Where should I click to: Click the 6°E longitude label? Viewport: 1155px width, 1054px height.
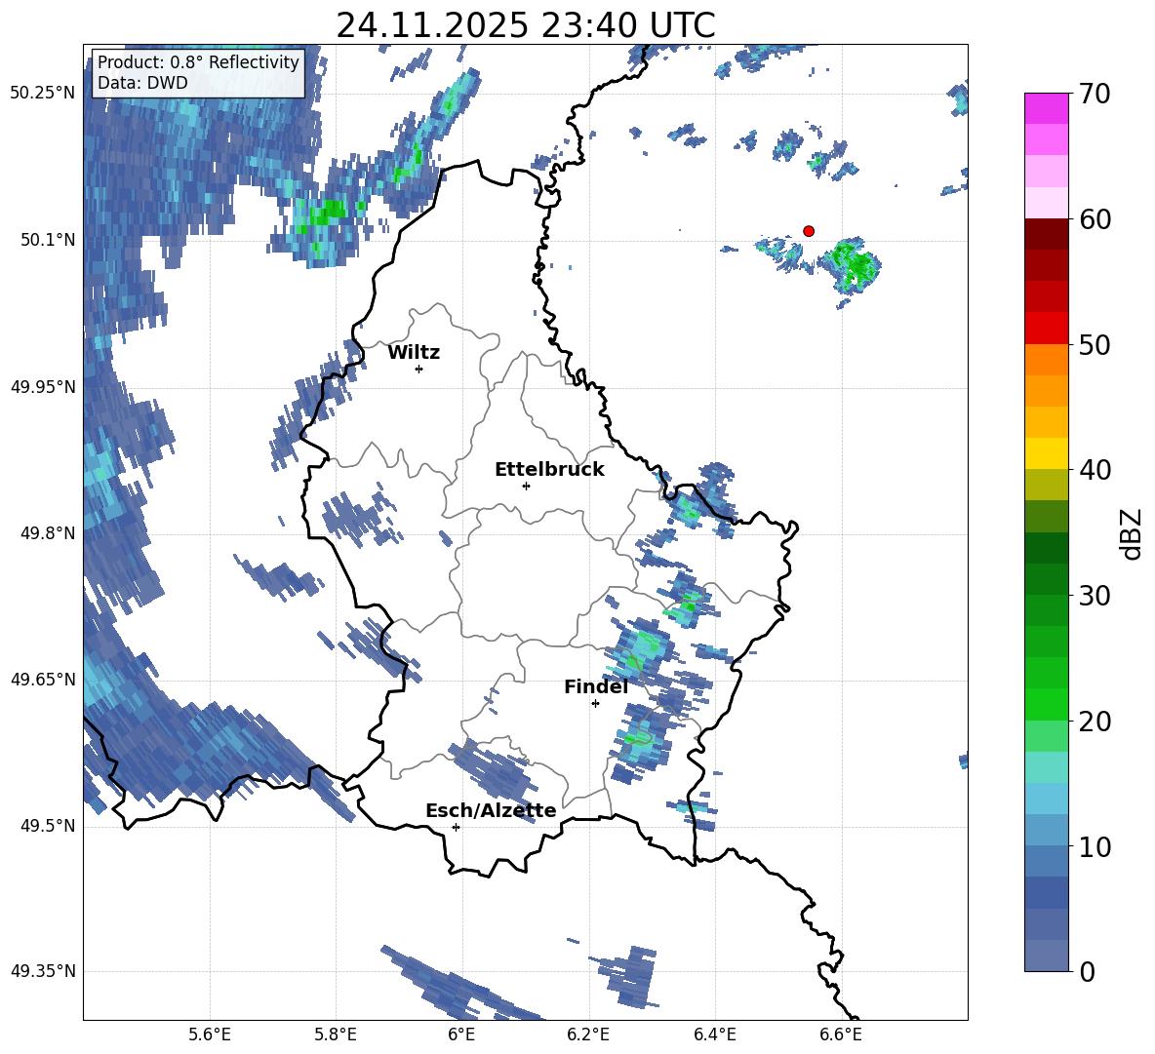point(461,1034)
